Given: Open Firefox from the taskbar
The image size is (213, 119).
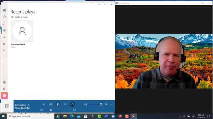Looking at the screenshot, I should point(120,116).
